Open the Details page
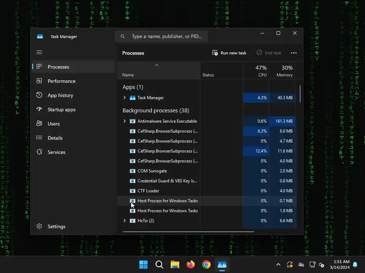Screen dimensions: 365x273 click(73, 138)
